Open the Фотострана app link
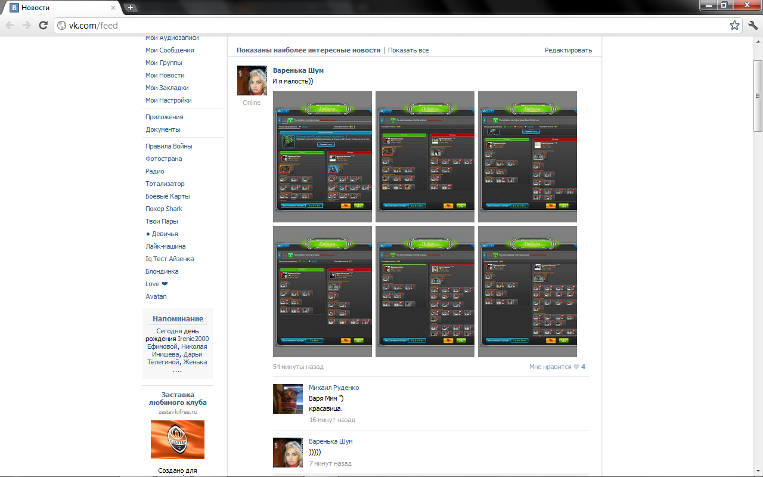 [x=164, y=159]
